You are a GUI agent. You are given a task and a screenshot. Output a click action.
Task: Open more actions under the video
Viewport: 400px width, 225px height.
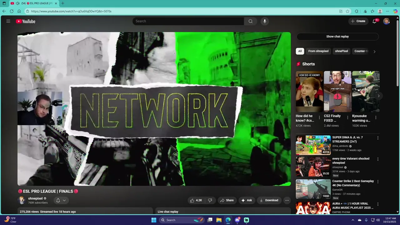pos(287,200)
